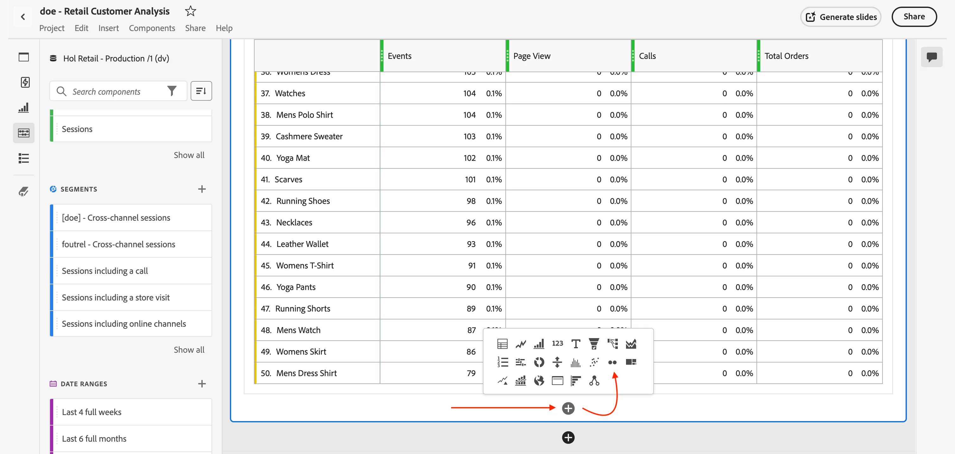Select the Sessions including a call segment
The width and height of the screenshot is (955, 454).
131,271
